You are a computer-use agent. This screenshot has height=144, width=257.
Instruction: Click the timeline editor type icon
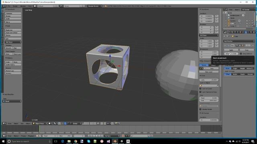pyautogui.click(x=4, y=136)
